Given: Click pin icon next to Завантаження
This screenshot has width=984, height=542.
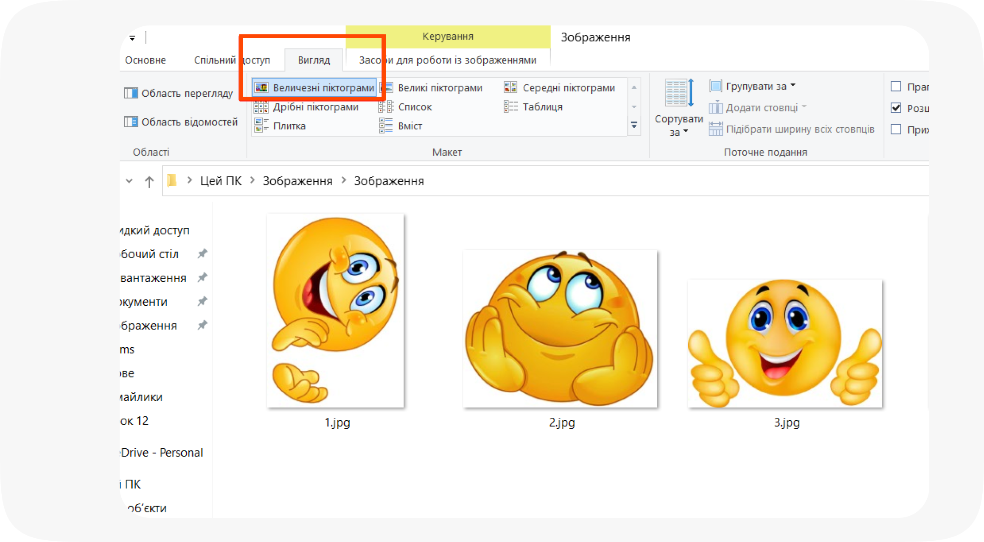Looking at the screenshot, I should 202,277.
